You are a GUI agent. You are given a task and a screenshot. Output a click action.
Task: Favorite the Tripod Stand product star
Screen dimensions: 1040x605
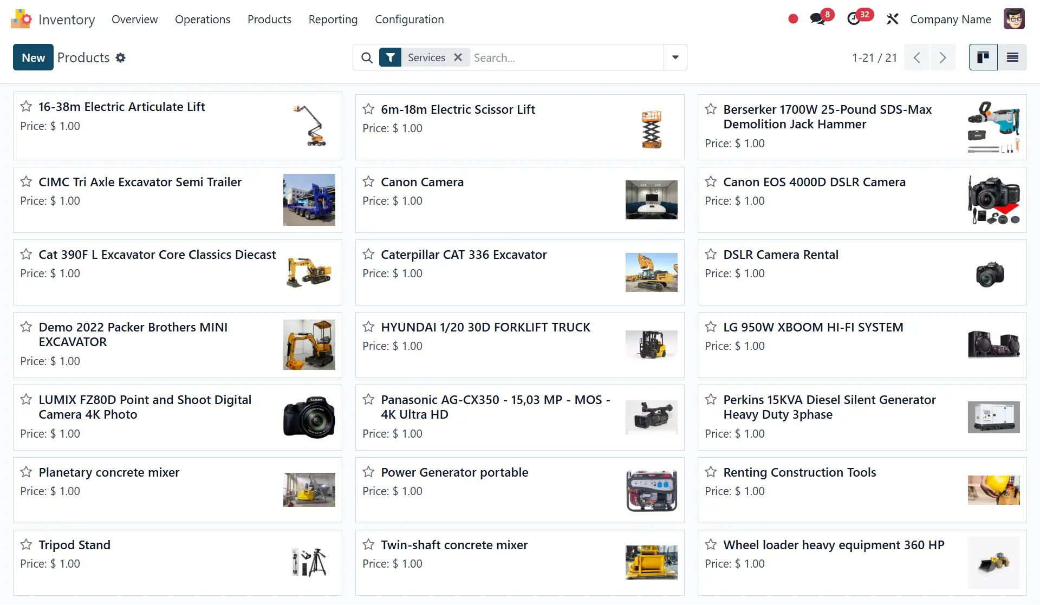click(26, 544)
